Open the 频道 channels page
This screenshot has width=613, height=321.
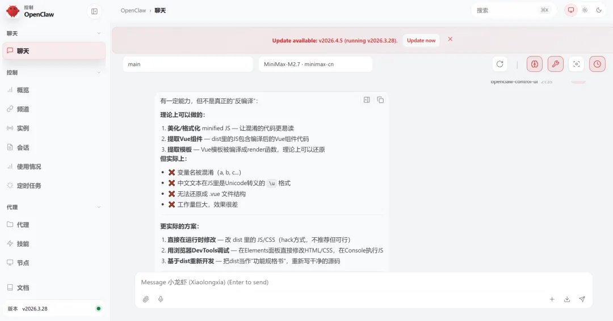(x=54, y=109)
